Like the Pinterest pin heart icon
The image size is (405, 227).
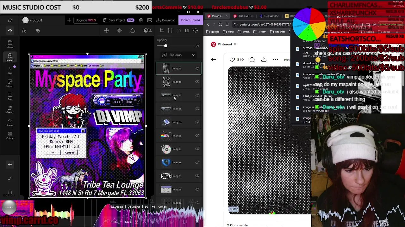232,60
